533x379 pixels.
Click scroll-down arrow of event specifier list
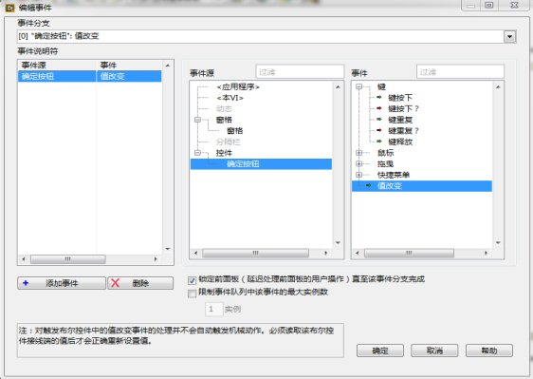coord(167,249)
